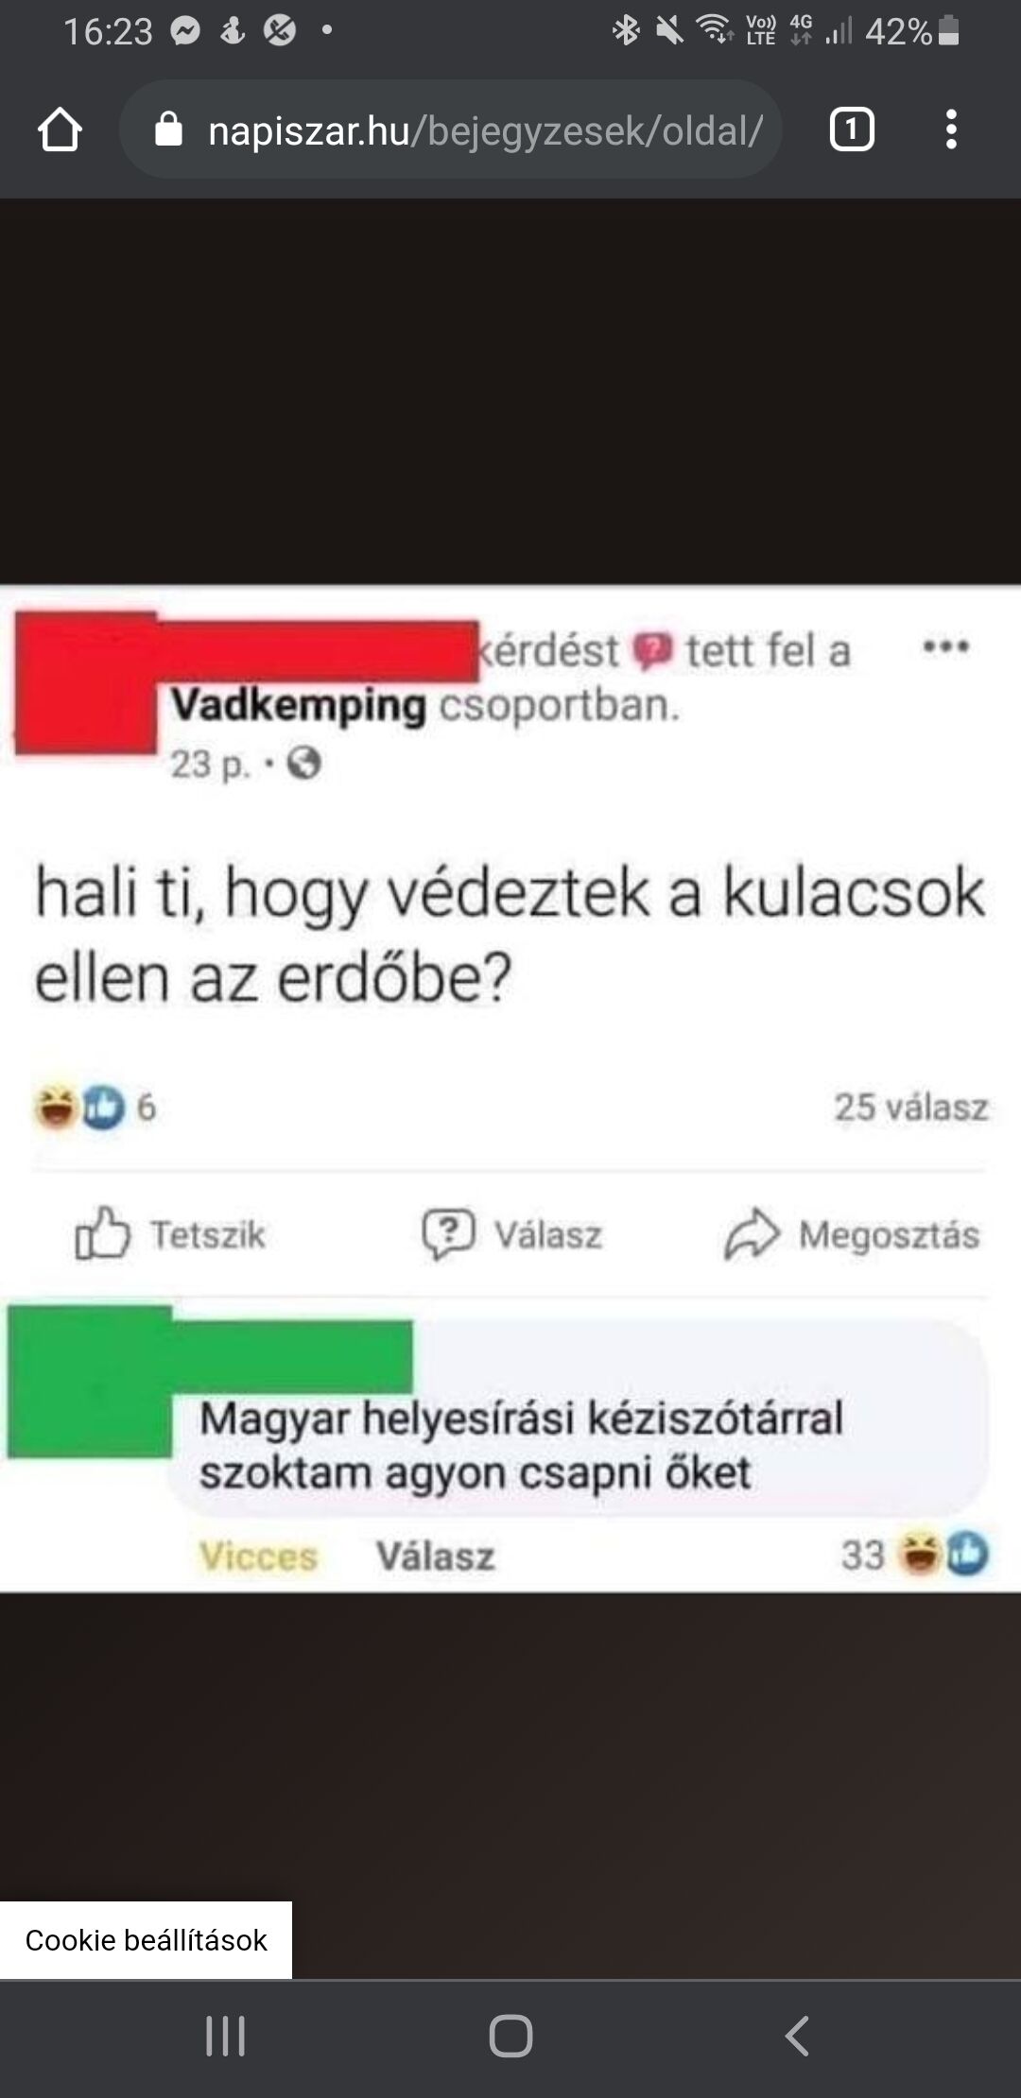Tap the Válasz comment bubble button
This screenshot has height=2098, width=1021.
(511, 1234)
